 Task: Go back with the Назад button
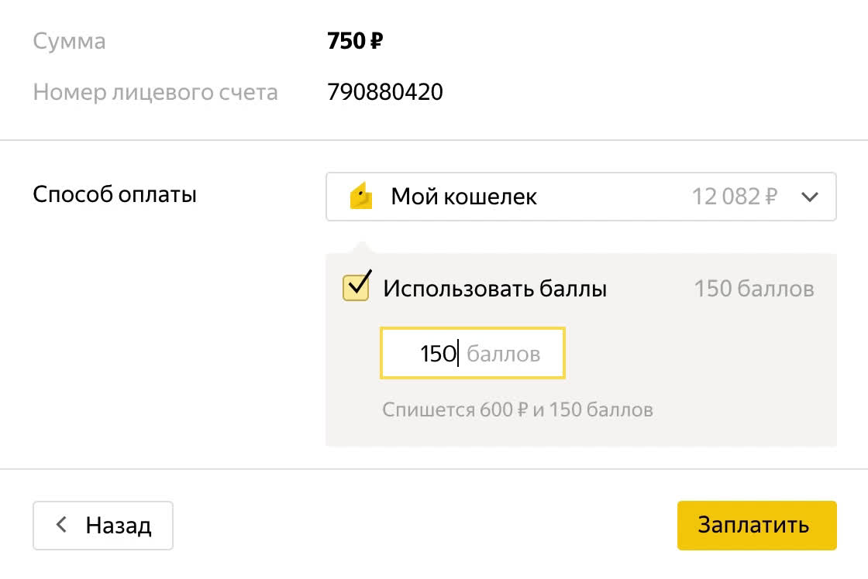[103, 526]
